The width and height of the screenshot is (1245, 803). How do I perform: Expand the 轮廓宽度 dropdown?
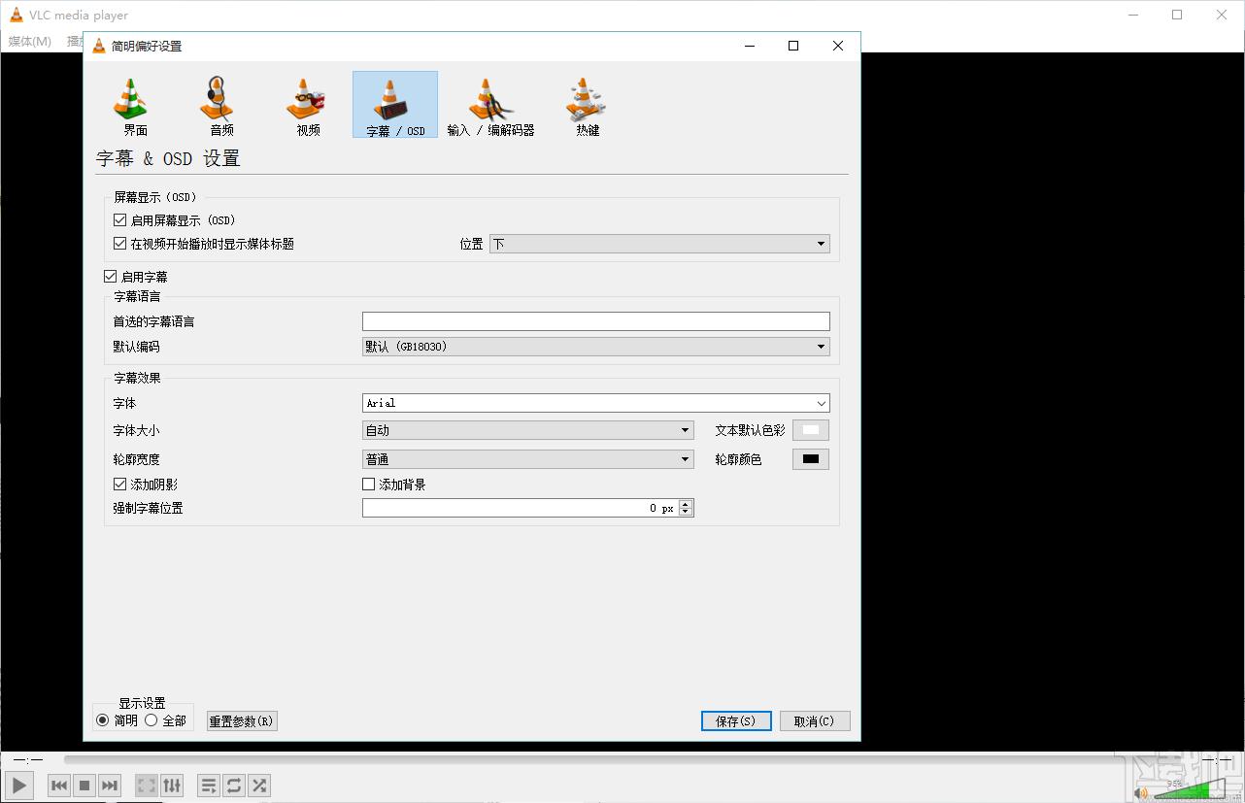coord(527,459)
